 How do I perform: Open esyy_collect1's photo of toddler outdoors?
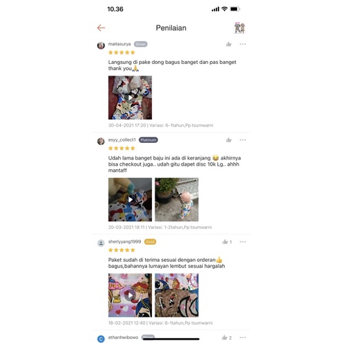point(177,199)
